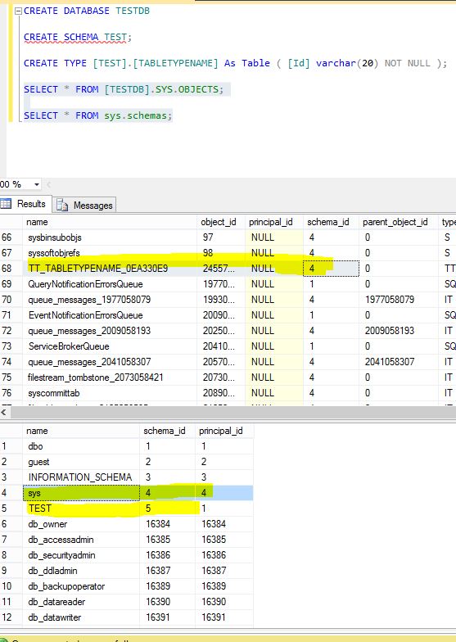Viewport: 456px width, 642px height.
Task: Select the db_securityadmin schema cell
Action: [x=81, y=555]
